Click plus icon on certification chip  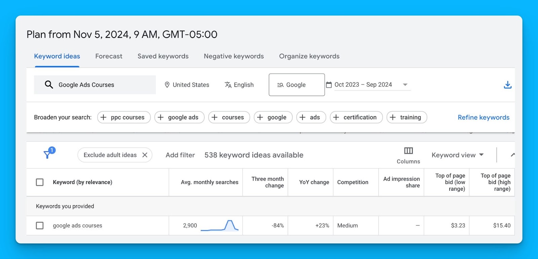click(336, 117)
